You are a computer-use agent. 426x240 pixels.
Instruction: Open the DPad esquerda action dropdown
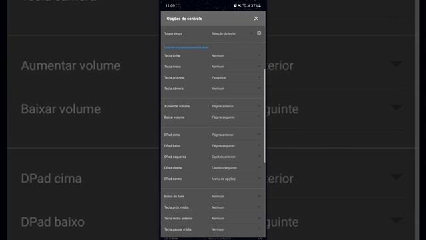[236, 157]
